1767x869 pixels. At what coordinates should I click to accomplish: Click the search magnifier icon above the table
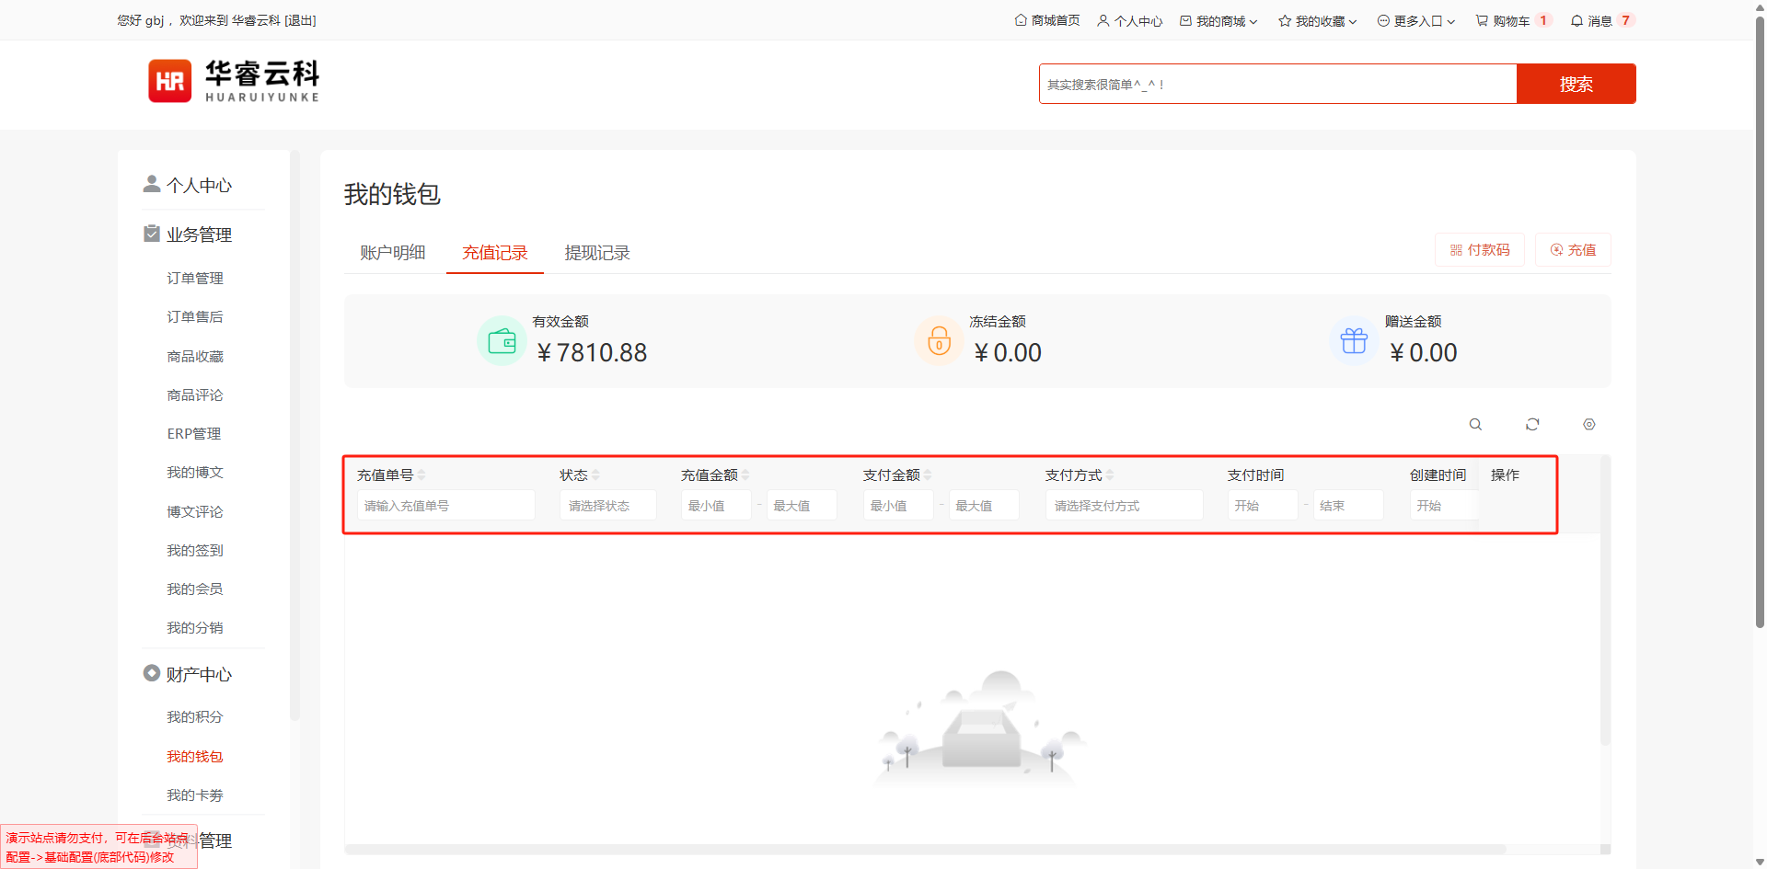click(1475, 424)
